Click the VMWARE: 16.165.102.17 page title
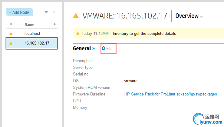224x127 pixels. coord(125,16)
